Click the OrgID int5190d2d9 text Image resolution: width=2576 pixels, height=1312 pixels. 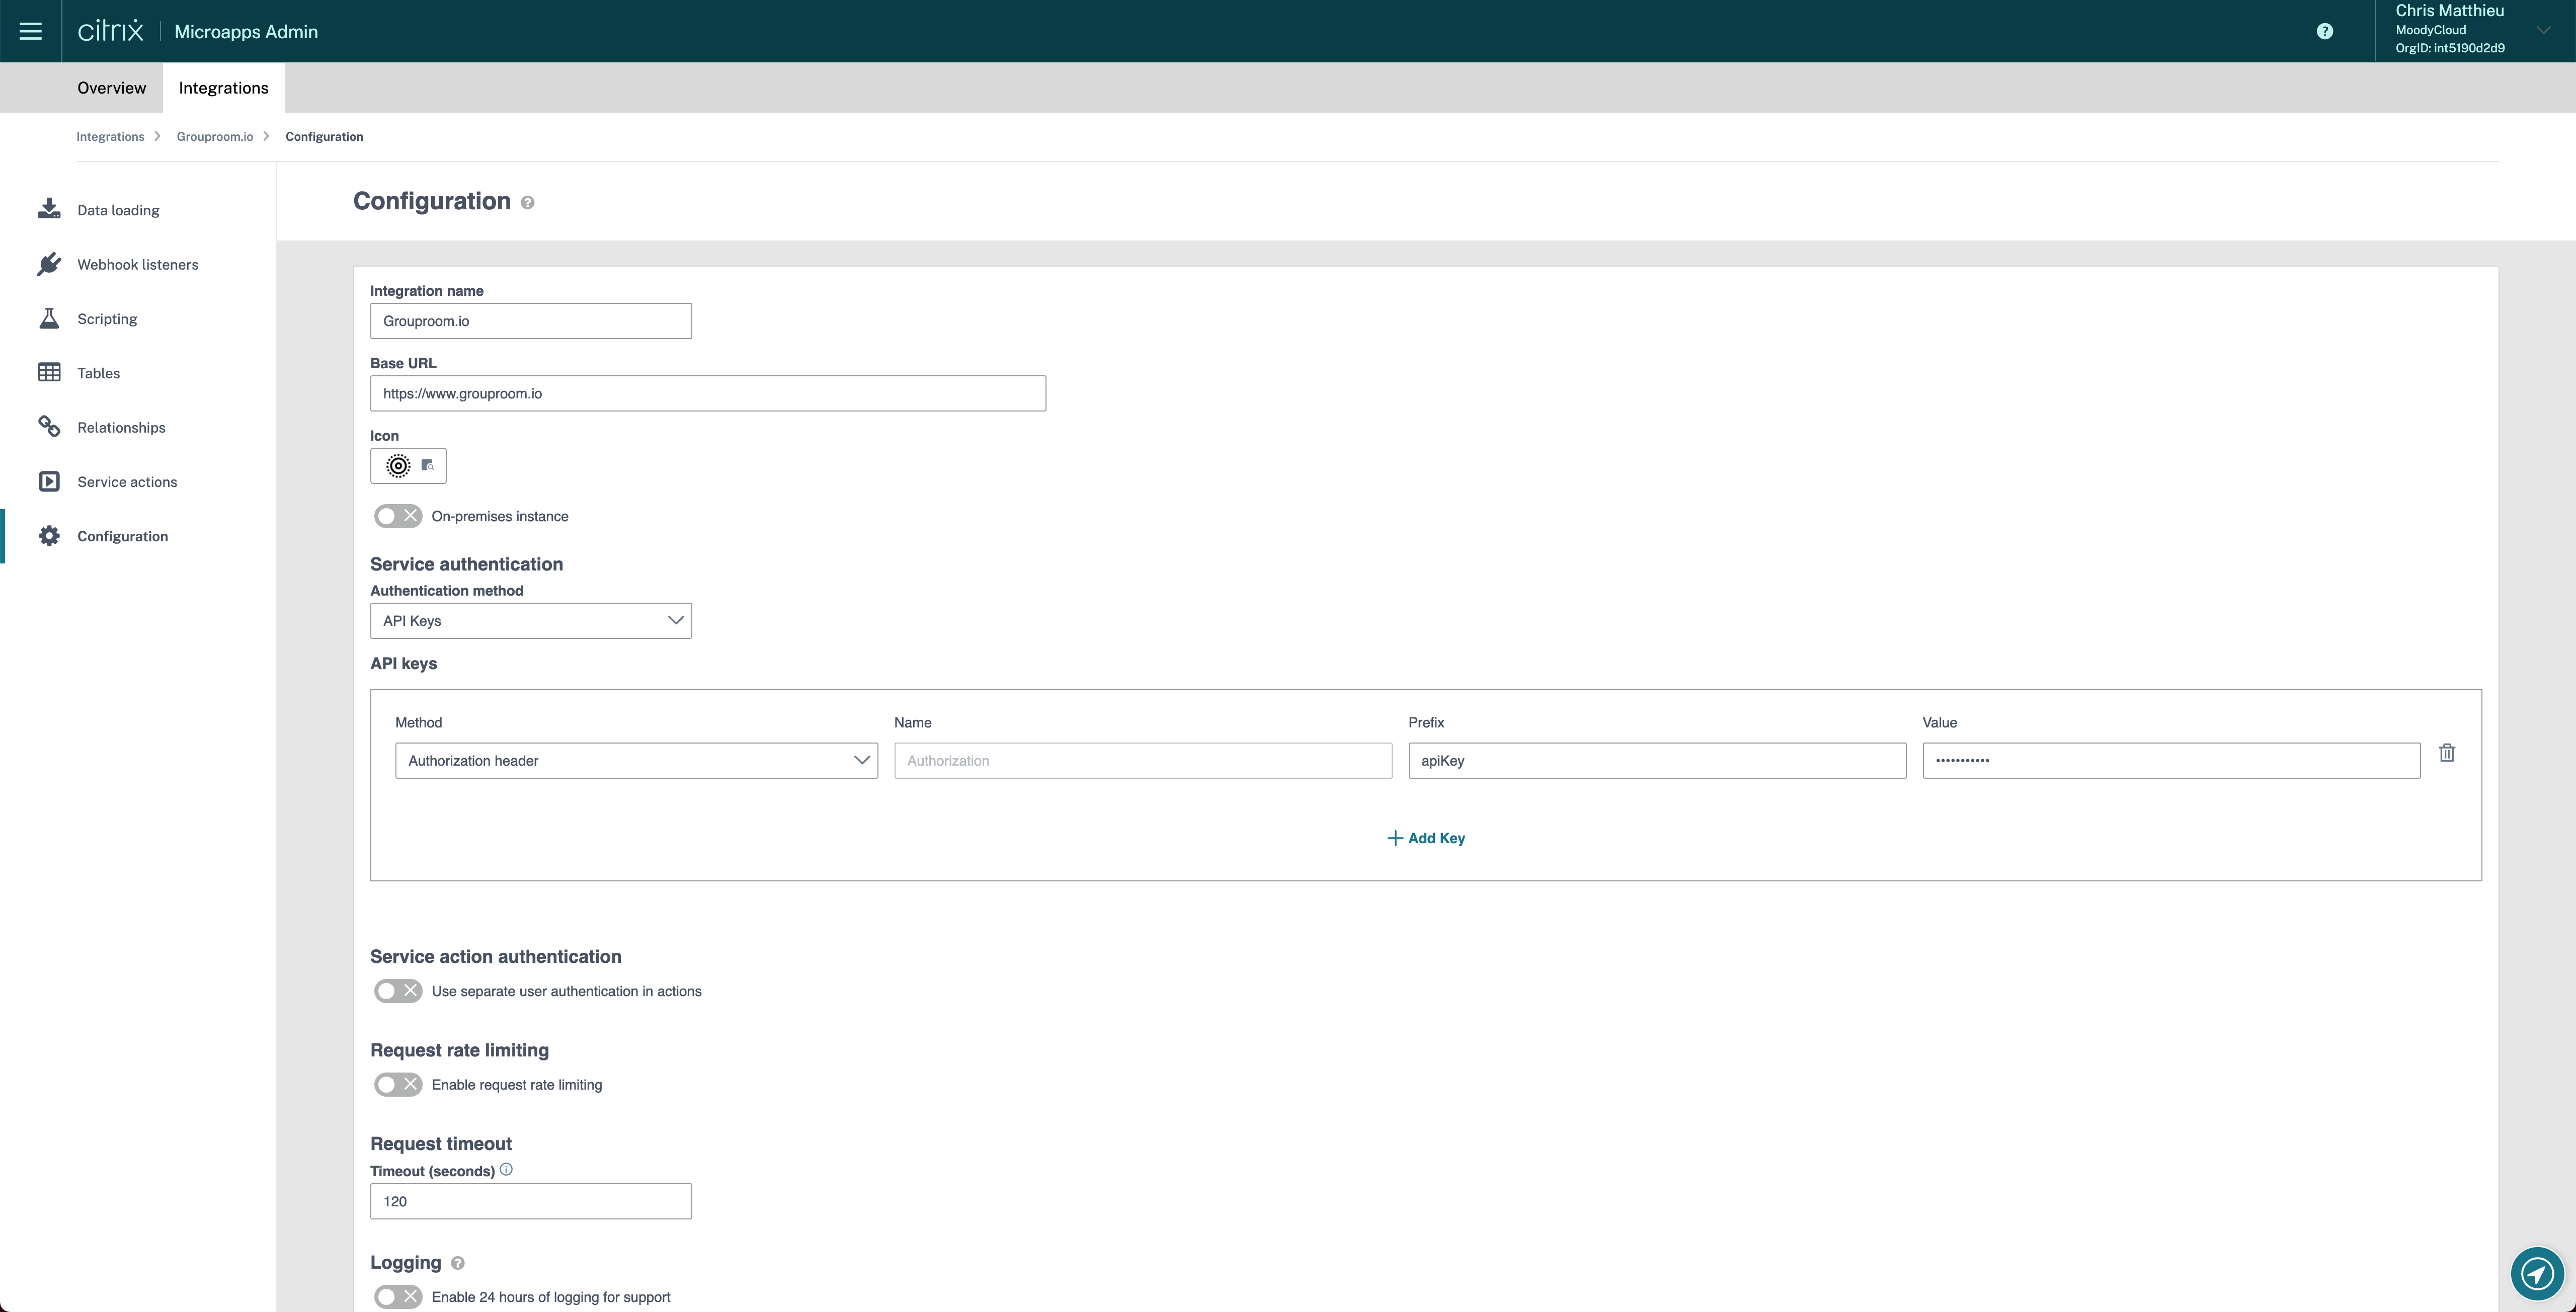[x=2450, y=48]
